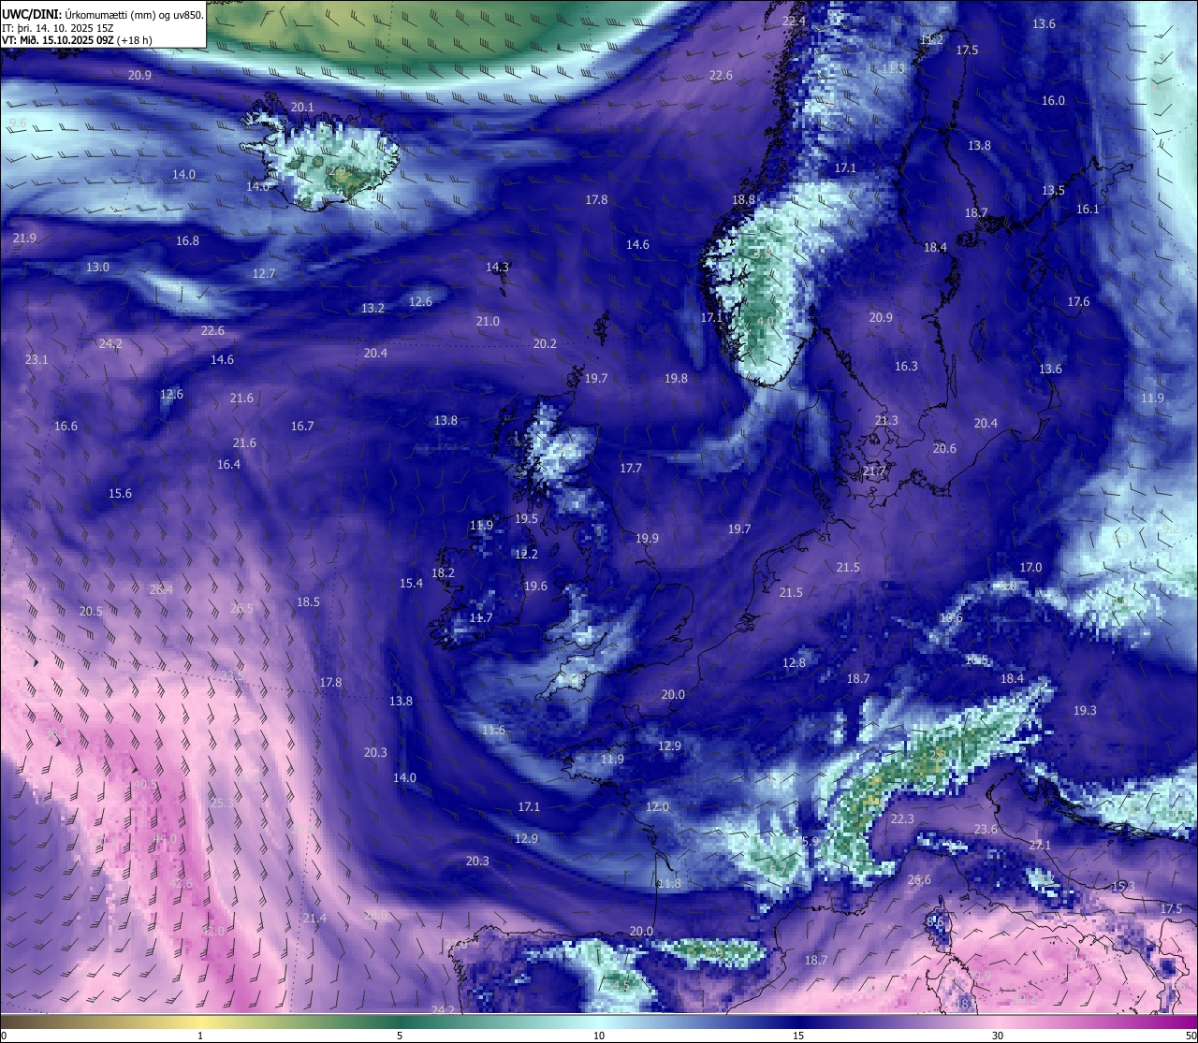Viewport: 1198px width, 1043px height.
Task: Click the 13.2 value label
Action: (373, 308)
